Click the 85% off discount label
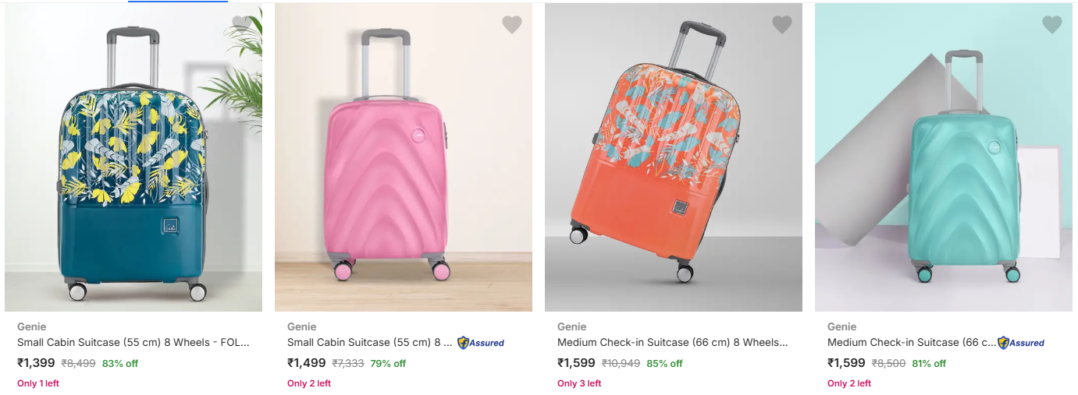Image resolution: width=1078 pixels, height=395 pixels. click(x=664, y=364)
